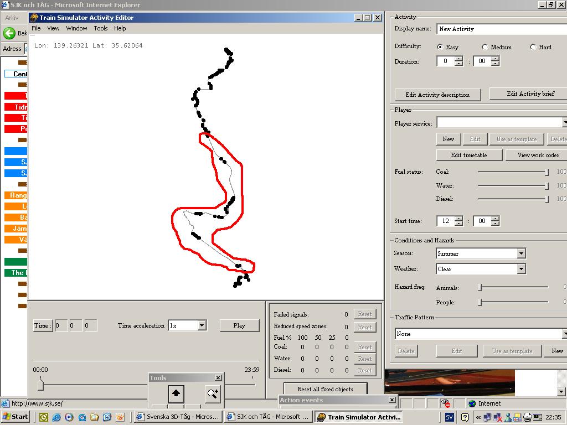Screen dimensions: 567x425
Task: Open the Time acceleration dropdown
Action: click(202, 325)
